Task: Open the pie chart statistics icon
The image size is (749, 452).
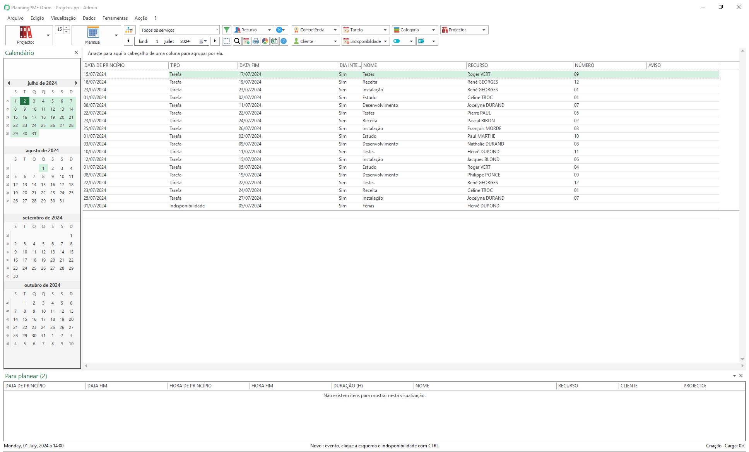Action: [x=265, y=41]
